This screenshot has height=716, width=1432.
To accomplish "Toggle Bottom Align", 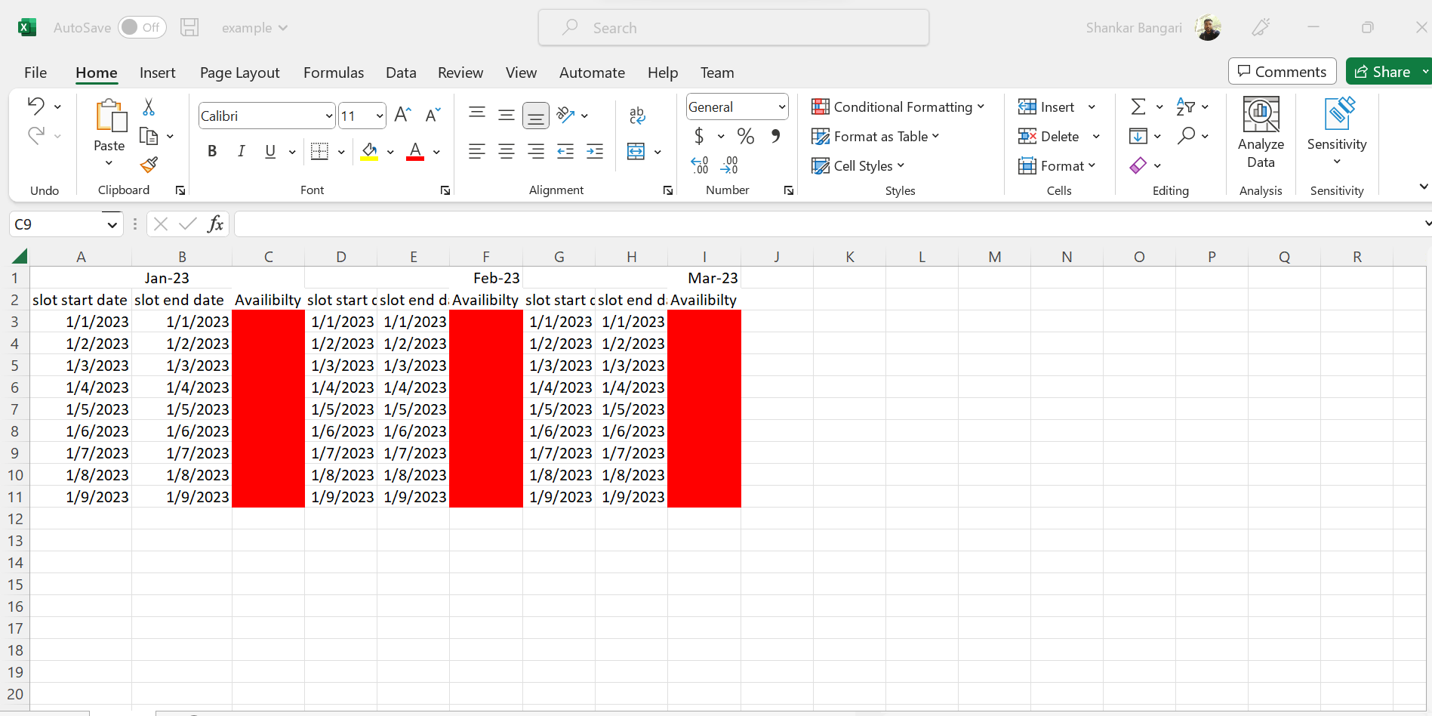I will click(x=536, y=116).
